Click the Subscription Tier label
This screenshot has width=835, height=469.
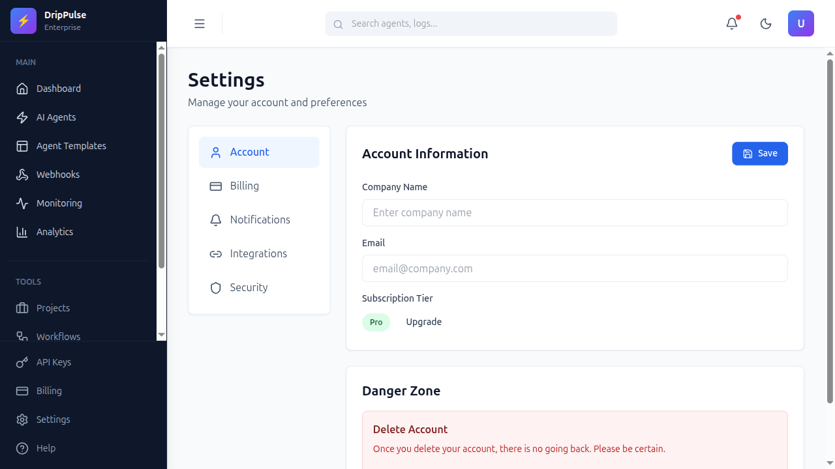(x=397, y=298)
